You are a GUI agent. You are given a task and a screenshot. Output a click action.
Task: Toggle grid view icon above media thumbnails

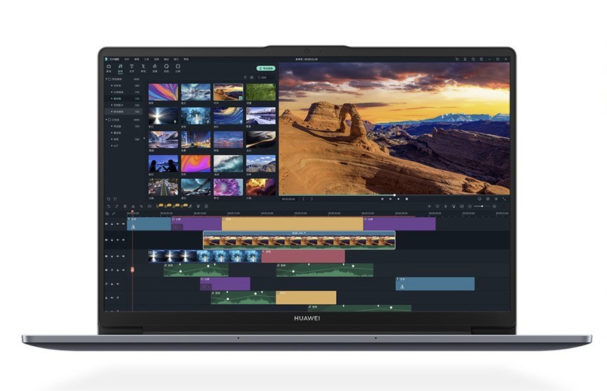point(251,77)
